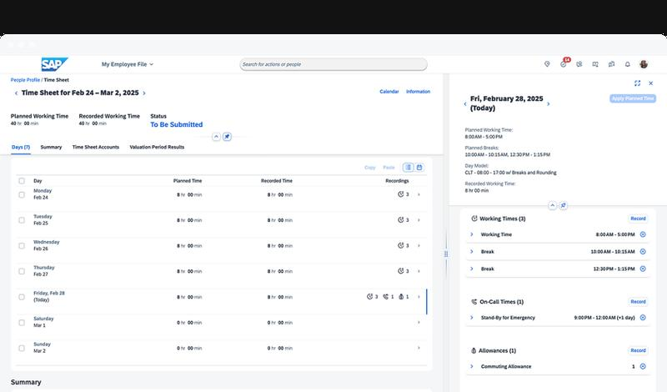
Task: Expand the 12:30 PM - 1:15 PM break entry
Action: (472, 269)
